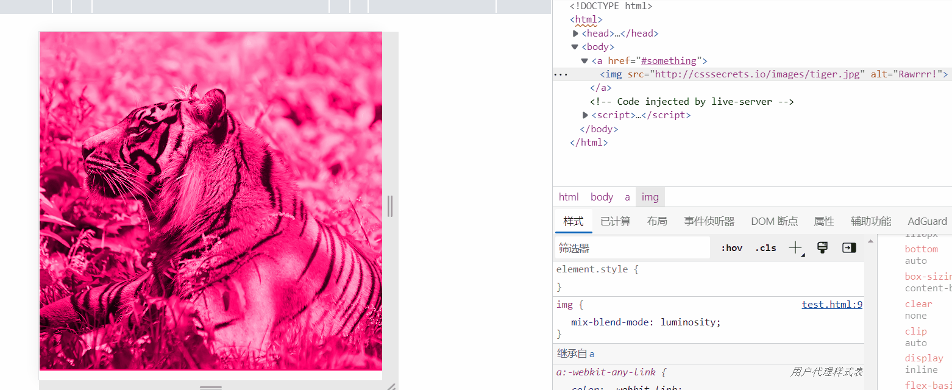Click the display computed property

click(924, 358)
